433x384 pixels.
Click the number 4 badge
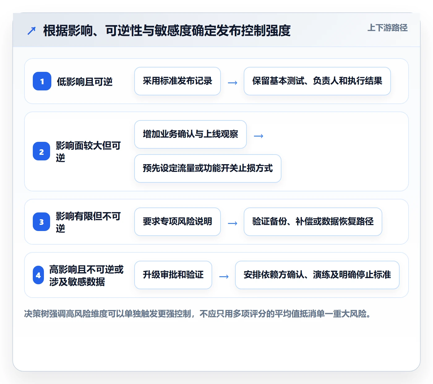(x=38, y=275)
